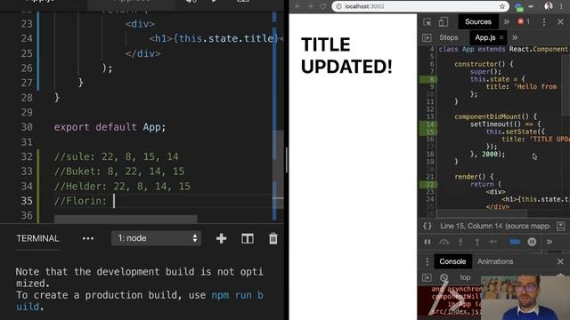Click the TITLE UPDATED! heading in page
The width and height of the screenshot is (570, 320).
346,55
